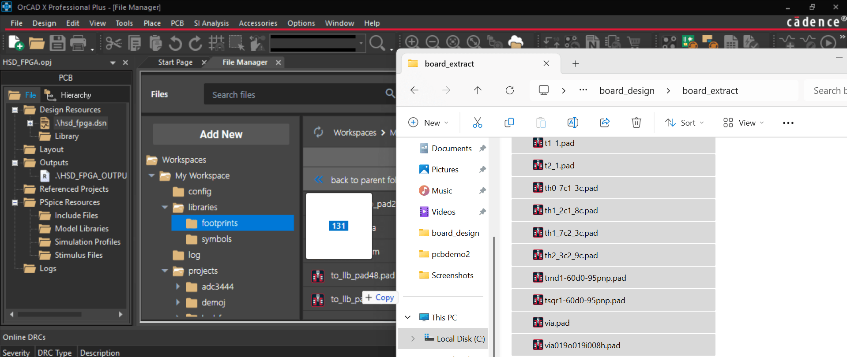Expand the adc3444 project folder
The height and width of the screenshot is (357, 847).
tap(178, 286)
